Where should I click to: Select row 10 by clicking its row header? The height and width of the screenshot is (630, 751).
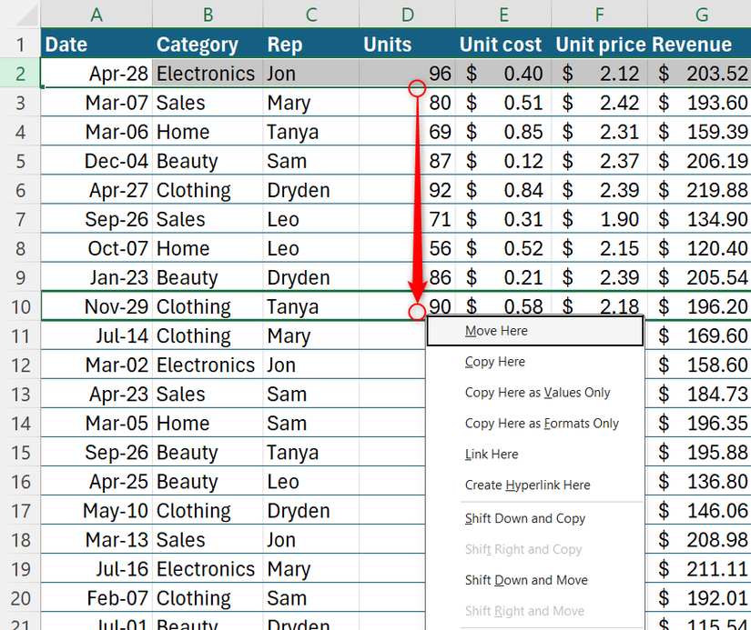tap(18, 306)
